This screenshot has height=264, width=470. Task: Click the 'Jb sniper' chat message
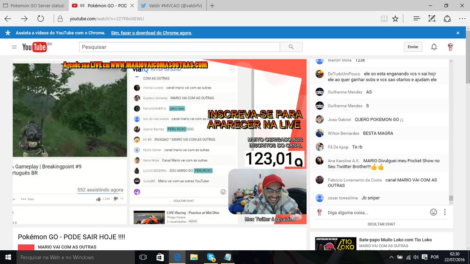tap(371, 198)
